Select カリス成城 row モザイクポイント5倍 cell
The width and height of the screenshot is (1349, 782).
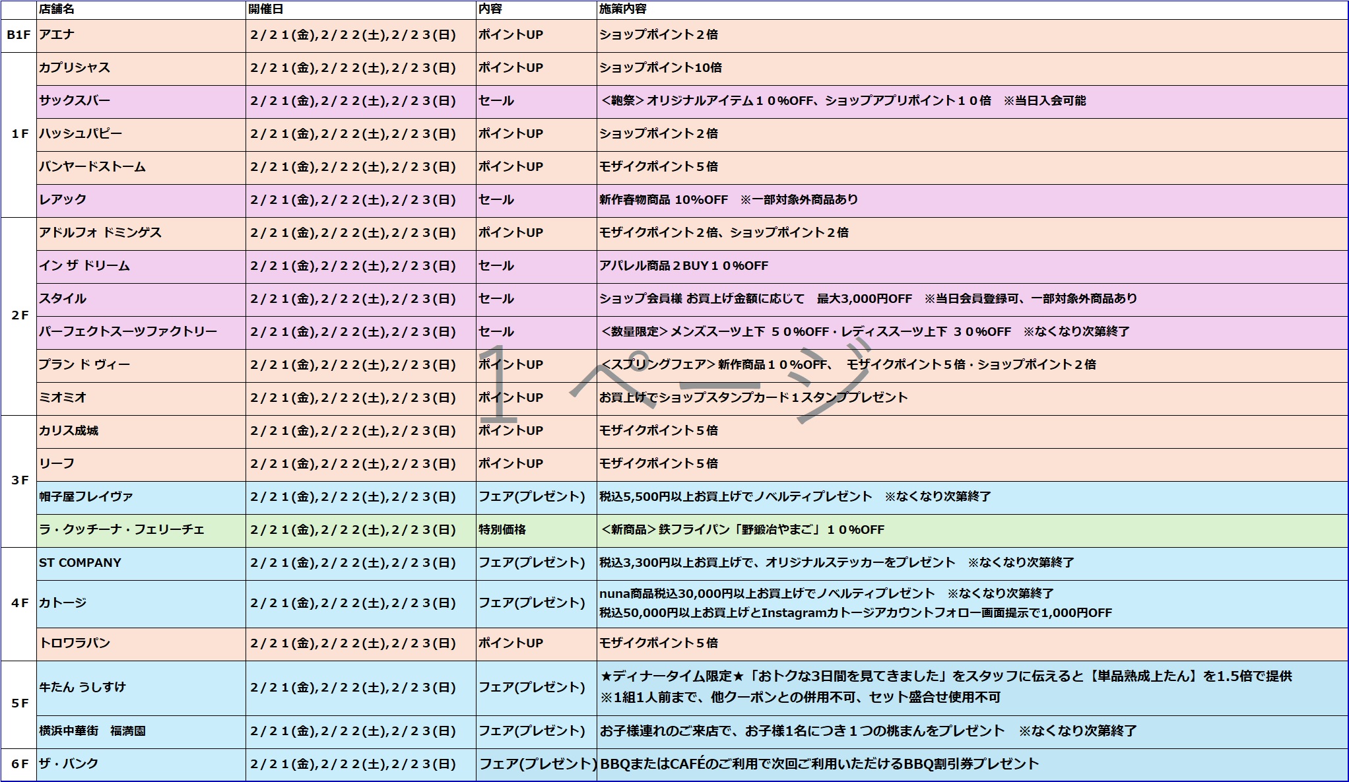click(972, 432)
